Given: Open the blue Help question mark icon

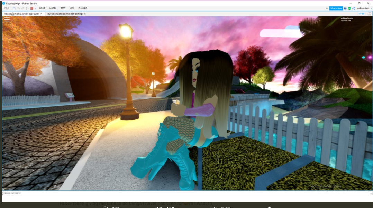Looking at the screenshot, I should [345, 8].
